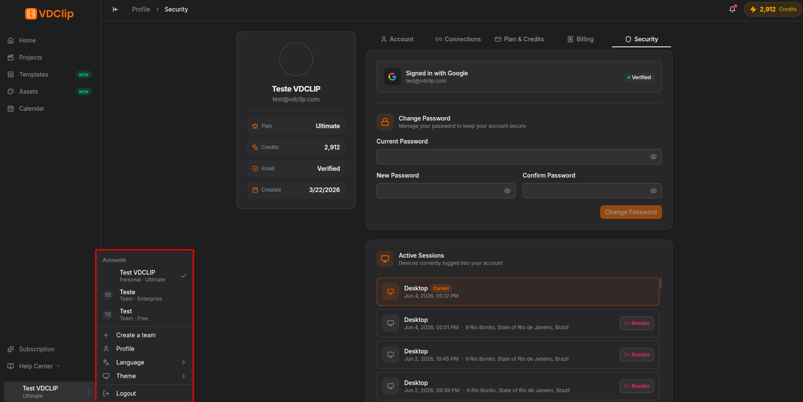
Task: Click the Ultimate plan value
Action: (x=328, y=126)
